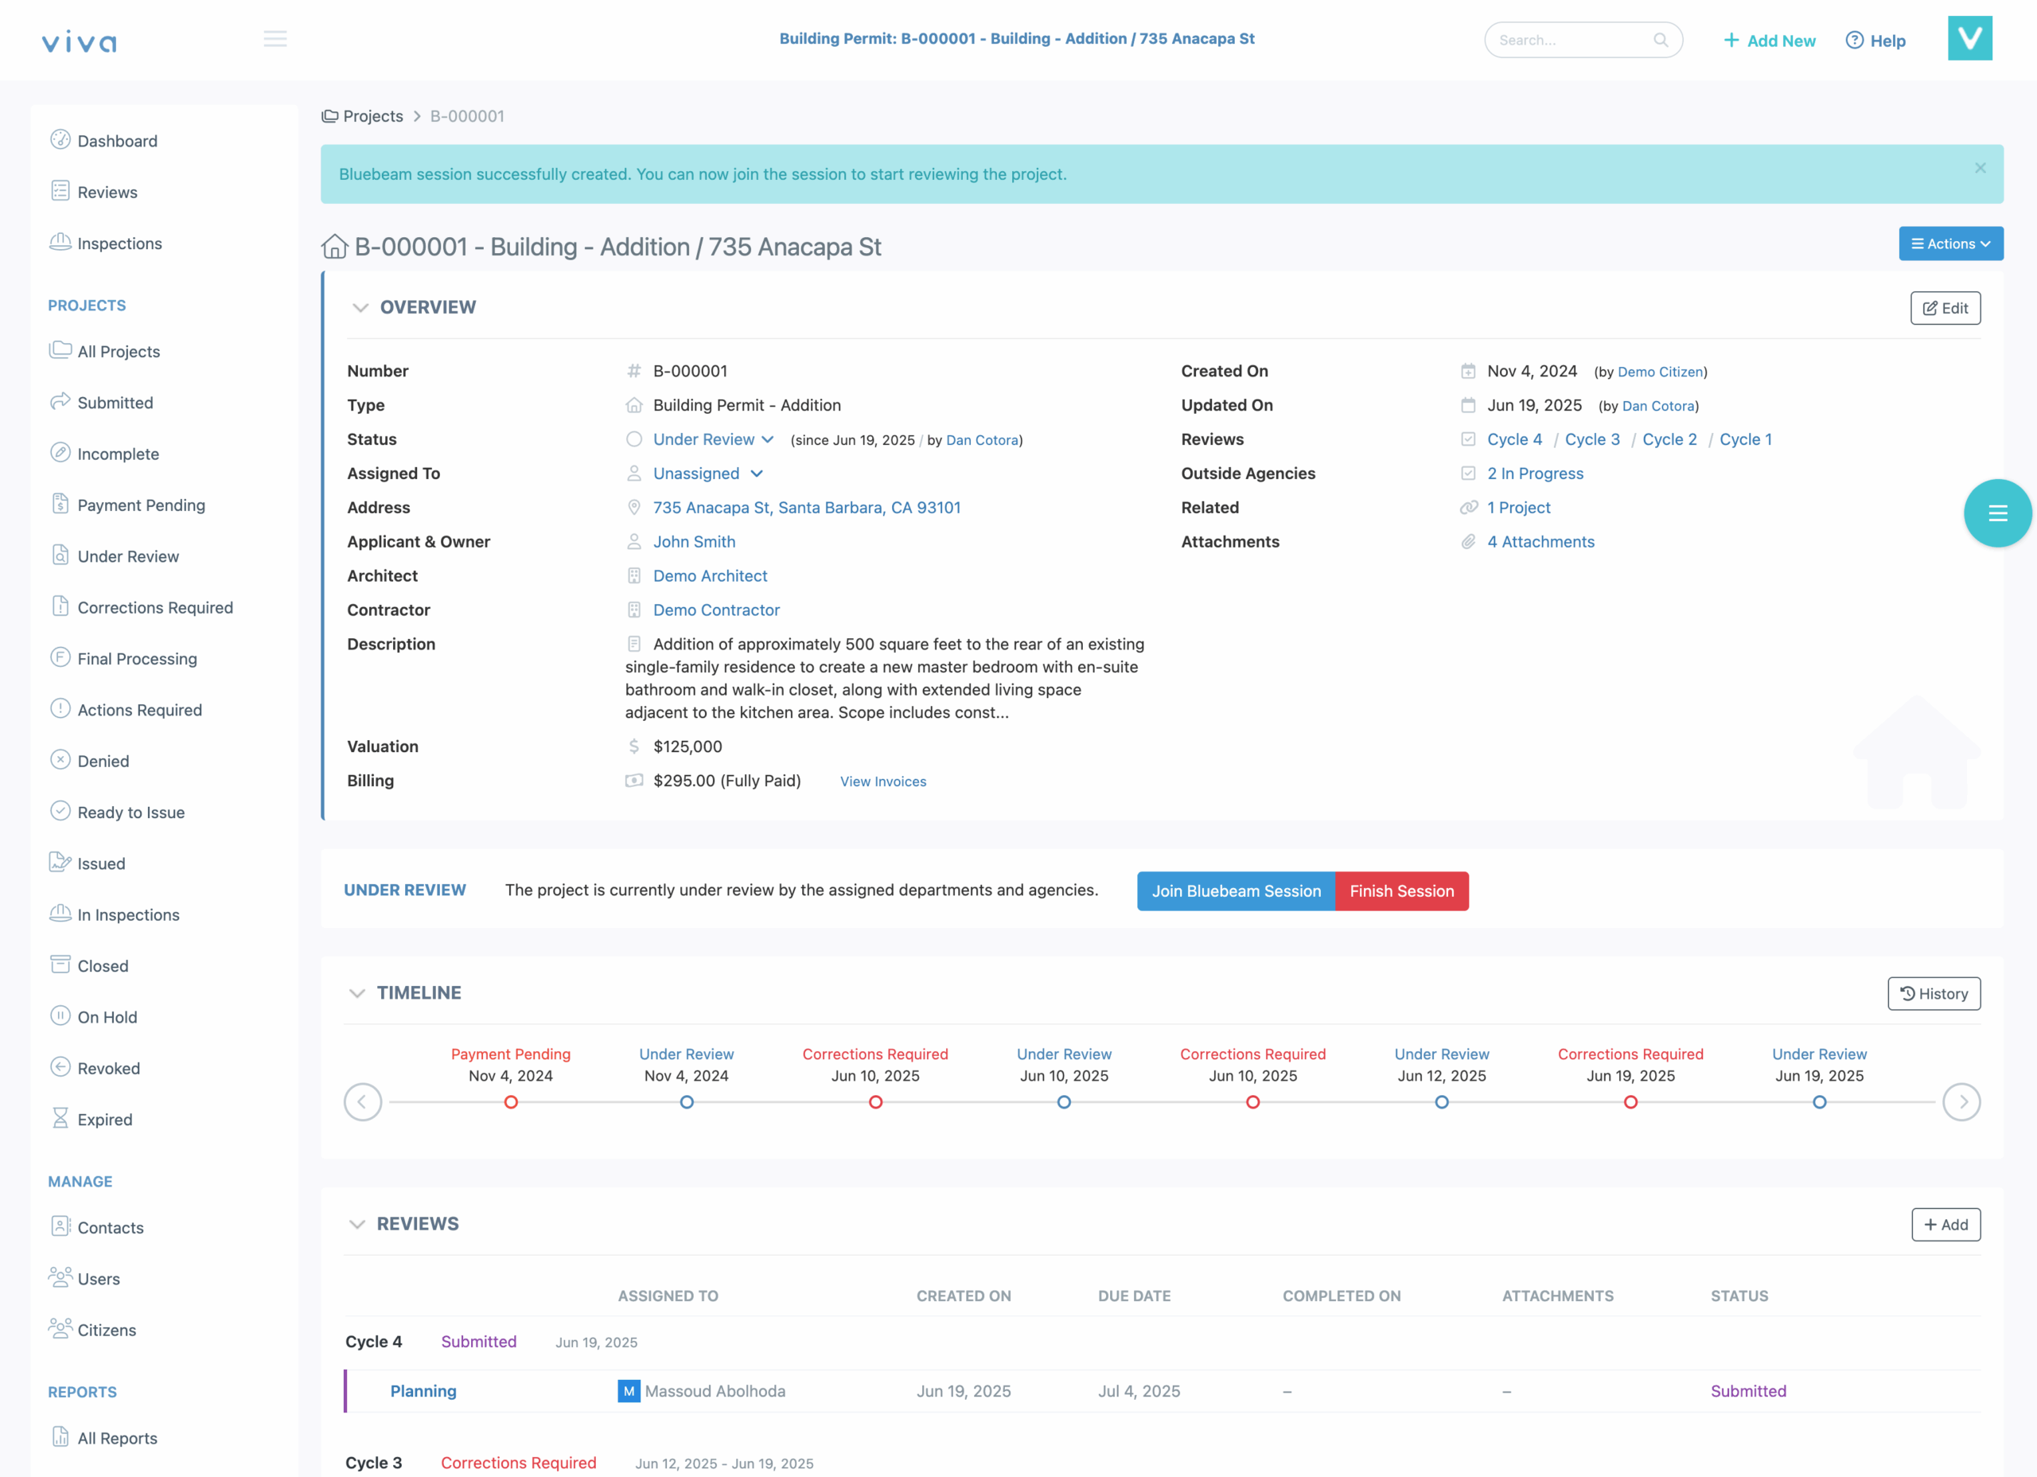This screenshot has height=1477, width=2037.
Task: Click the Under Review status circle
Action: coord(634,439)
